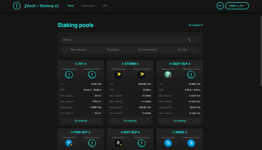
Task: Click flame icon right of JVT title
Action: 85,64
